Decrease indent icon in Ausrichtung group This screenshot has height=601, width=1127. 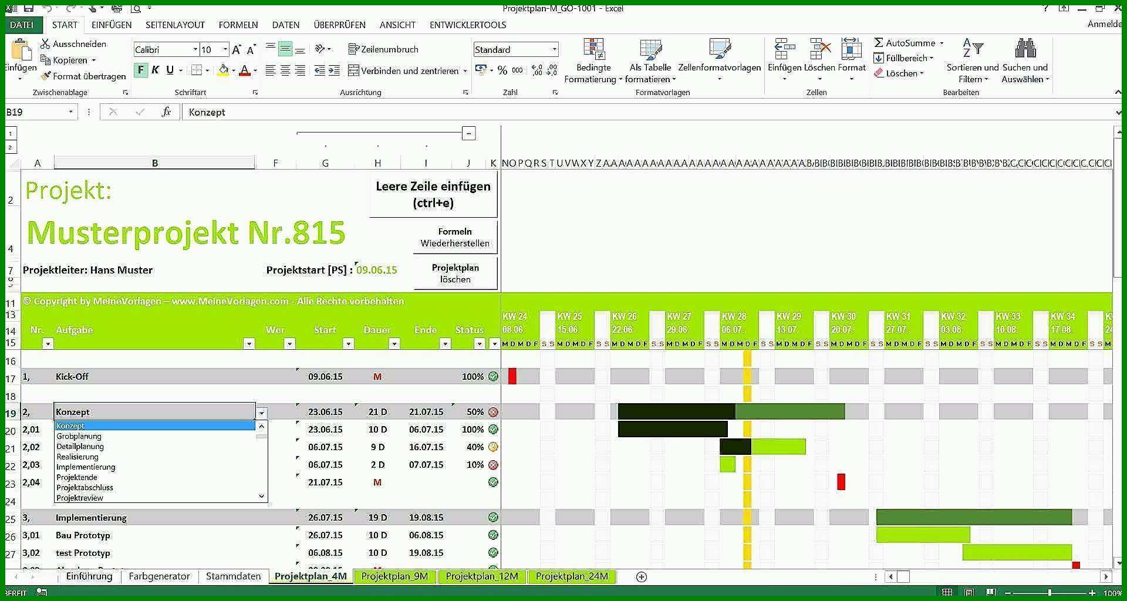320,70
